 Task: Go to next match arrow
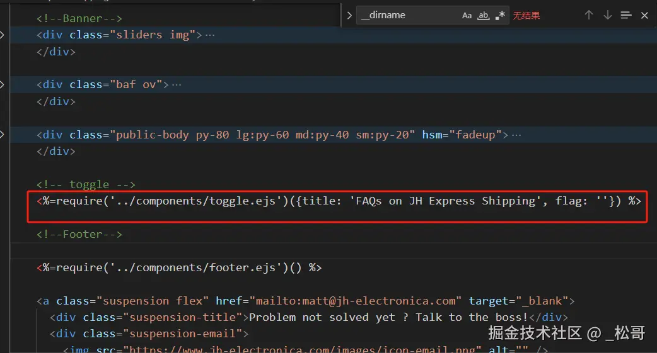pyautogui.click(x=608, y=16)
